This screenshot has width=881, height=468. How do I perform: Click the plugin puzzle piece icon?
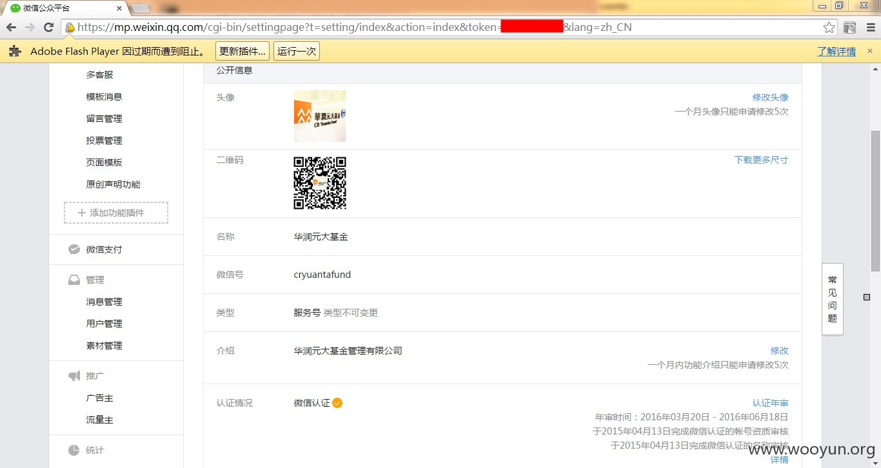(15, 52)
